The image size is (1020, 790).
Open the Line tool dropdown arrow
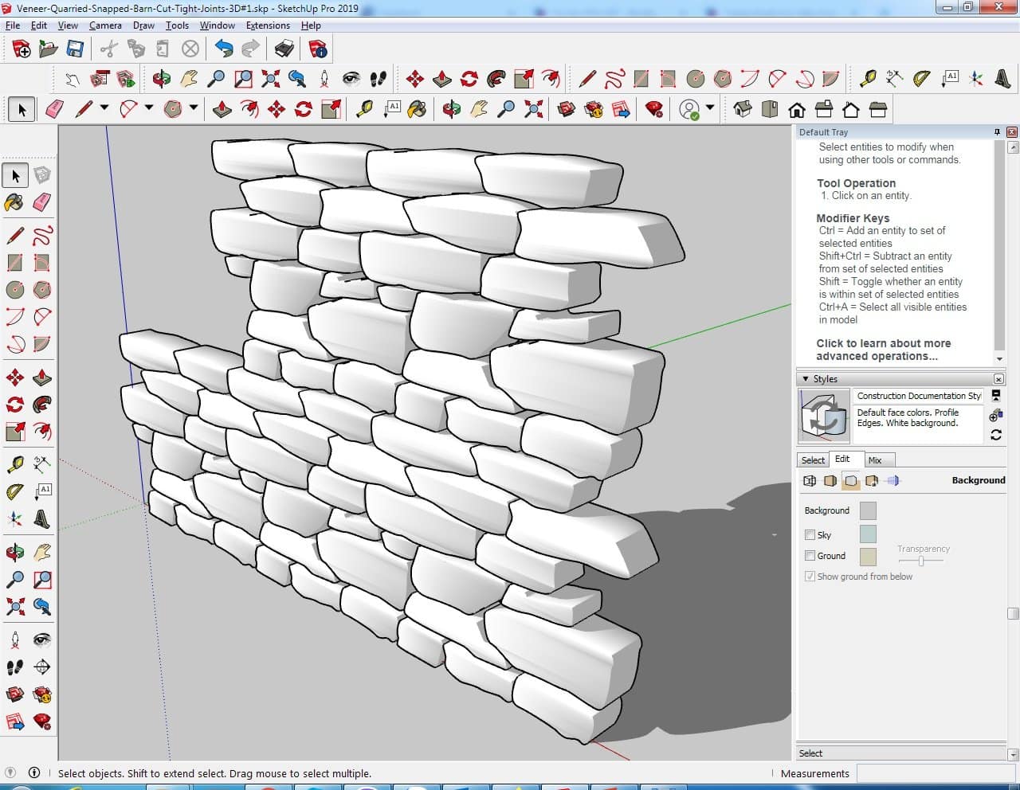pyautogui.click(x=104, y=108)
